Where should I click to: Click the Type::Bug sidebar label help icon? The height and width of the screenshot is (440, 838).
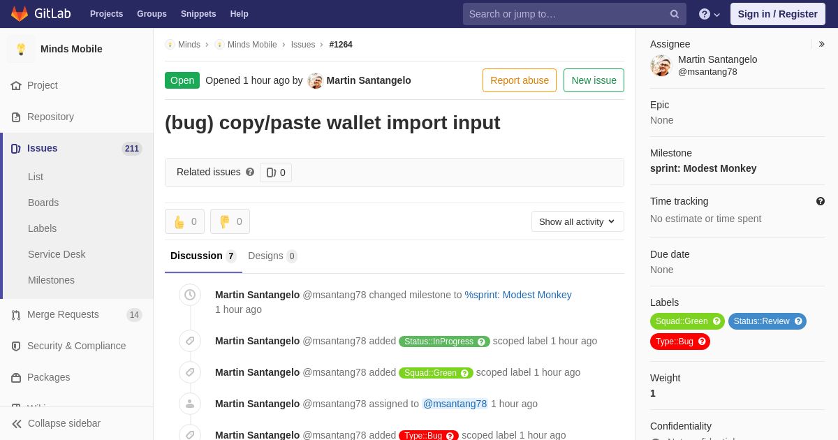click(x=702, y=342)
